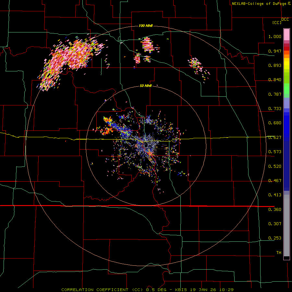
Task: Click the 0.680 color scale label
Action: 275,123
